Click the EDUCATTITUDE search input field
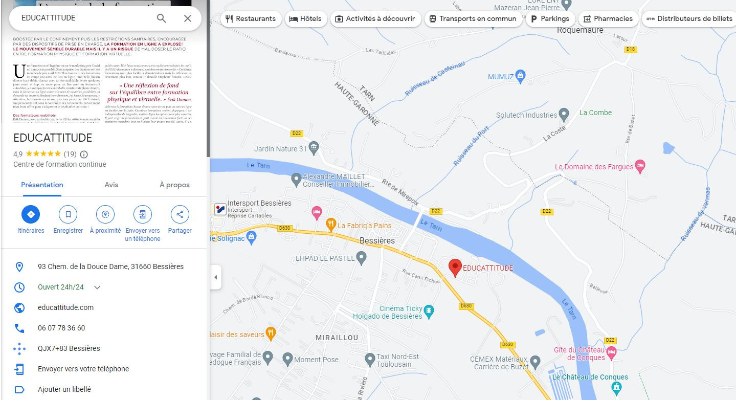 [x=84, y=18]
